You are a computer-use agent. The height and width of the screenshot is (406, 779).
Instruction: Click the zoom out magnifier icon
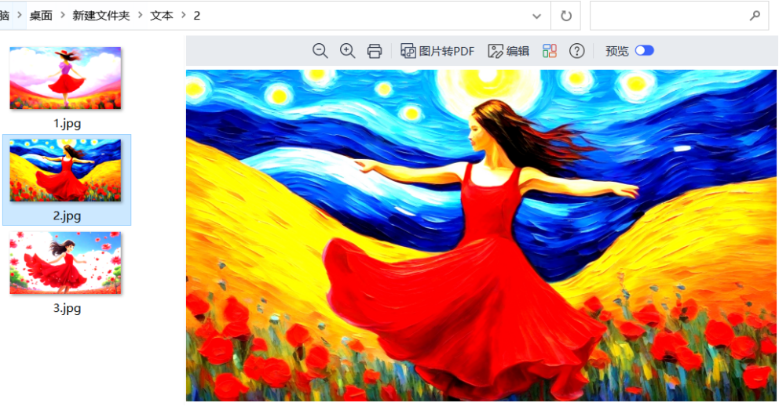click(320, 51)
